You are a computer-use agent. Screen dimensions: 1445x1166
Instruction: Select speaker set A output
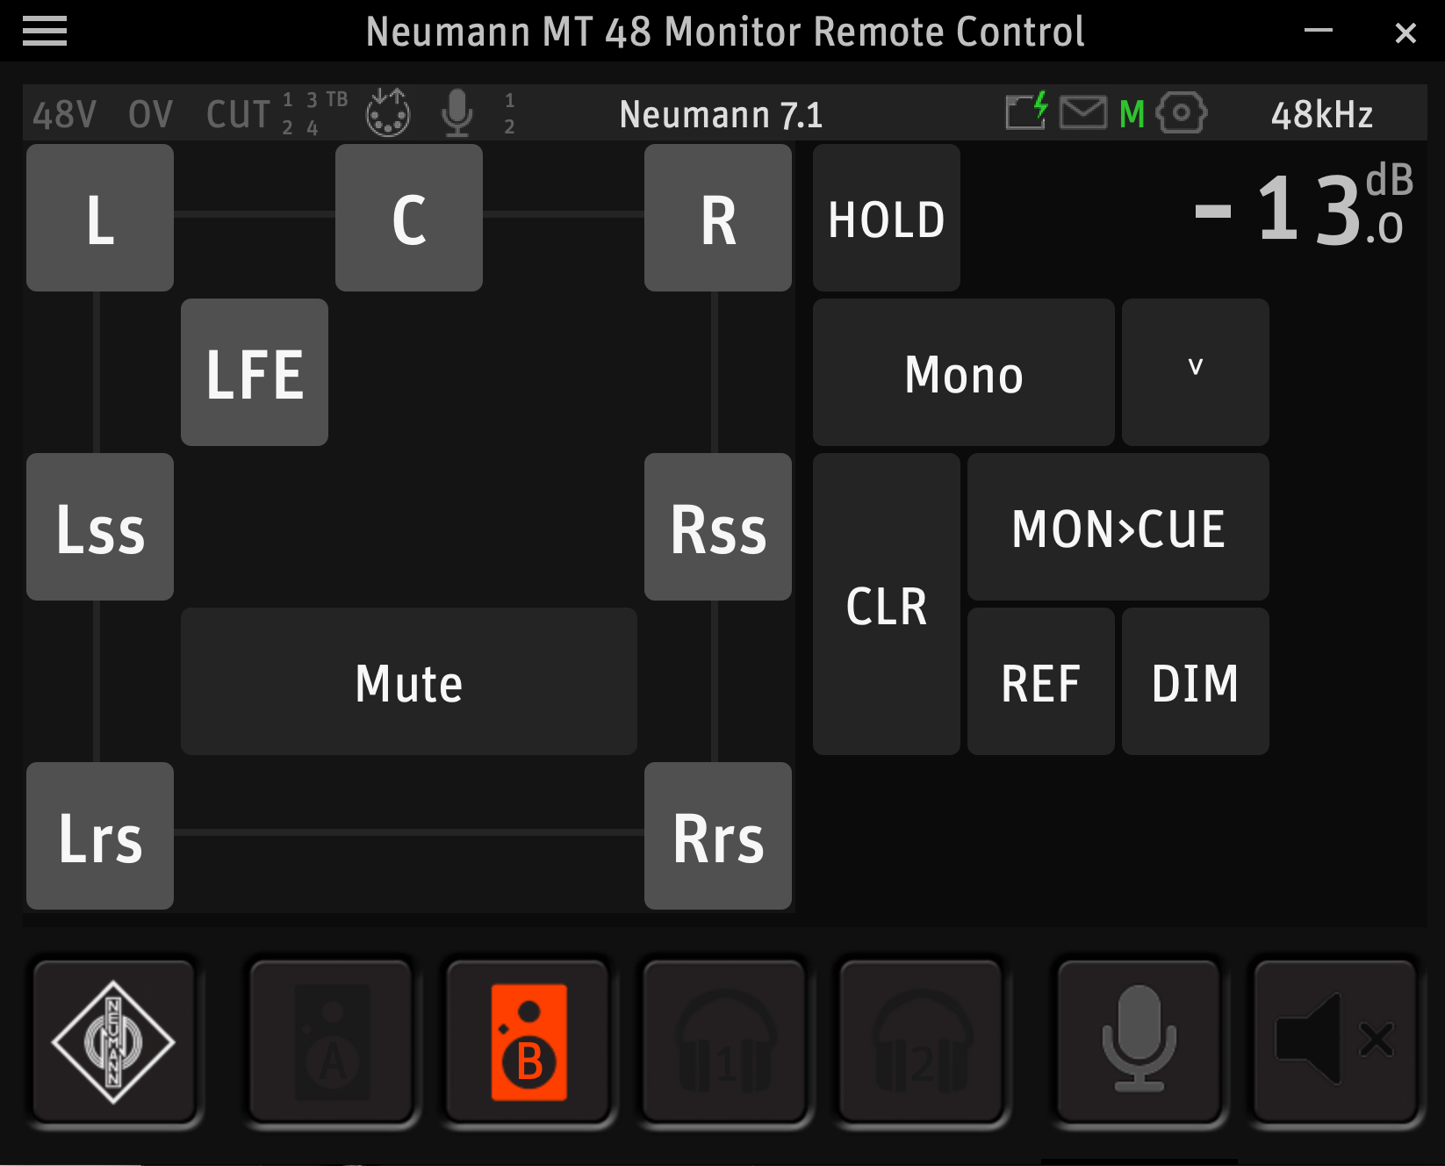click(331, 1041)
